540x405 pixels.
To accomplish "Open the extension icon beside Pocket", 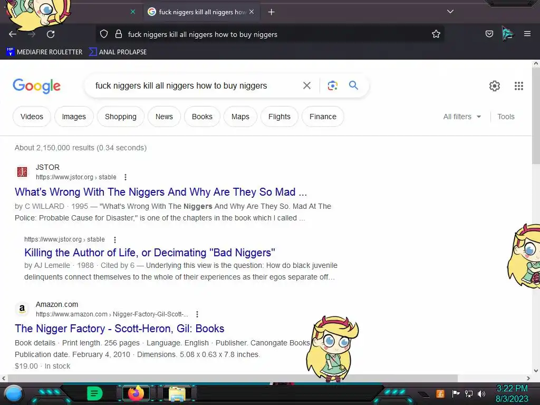I will coord(507,34).
